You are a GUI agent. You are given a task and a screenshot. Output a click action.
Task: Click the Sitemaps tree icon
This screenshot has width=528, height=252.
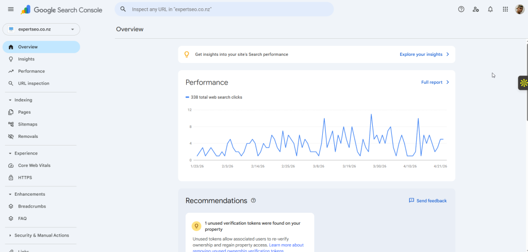click(x=11, y=124)
